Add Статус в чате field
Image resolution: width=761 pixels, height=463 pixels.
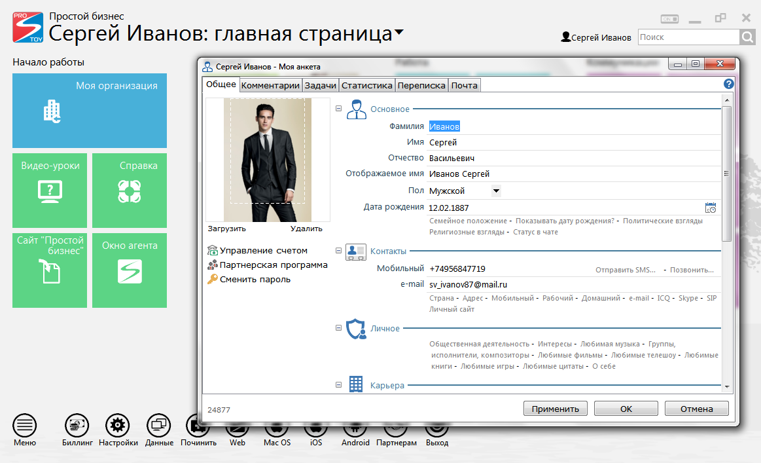536,232
